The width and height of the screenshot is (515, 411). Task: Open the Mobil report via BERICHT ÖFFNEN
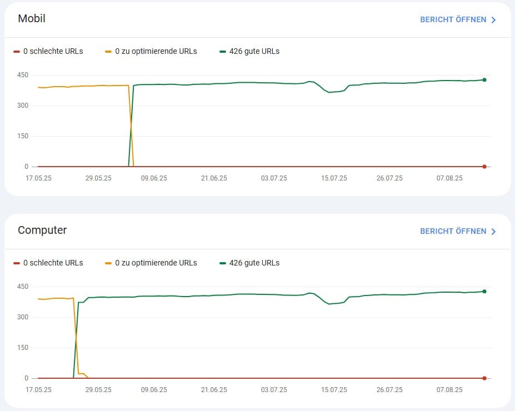[453, 20]
